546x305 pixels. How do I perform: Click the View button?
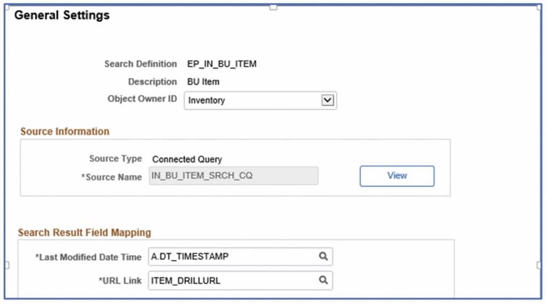(397, 175)
